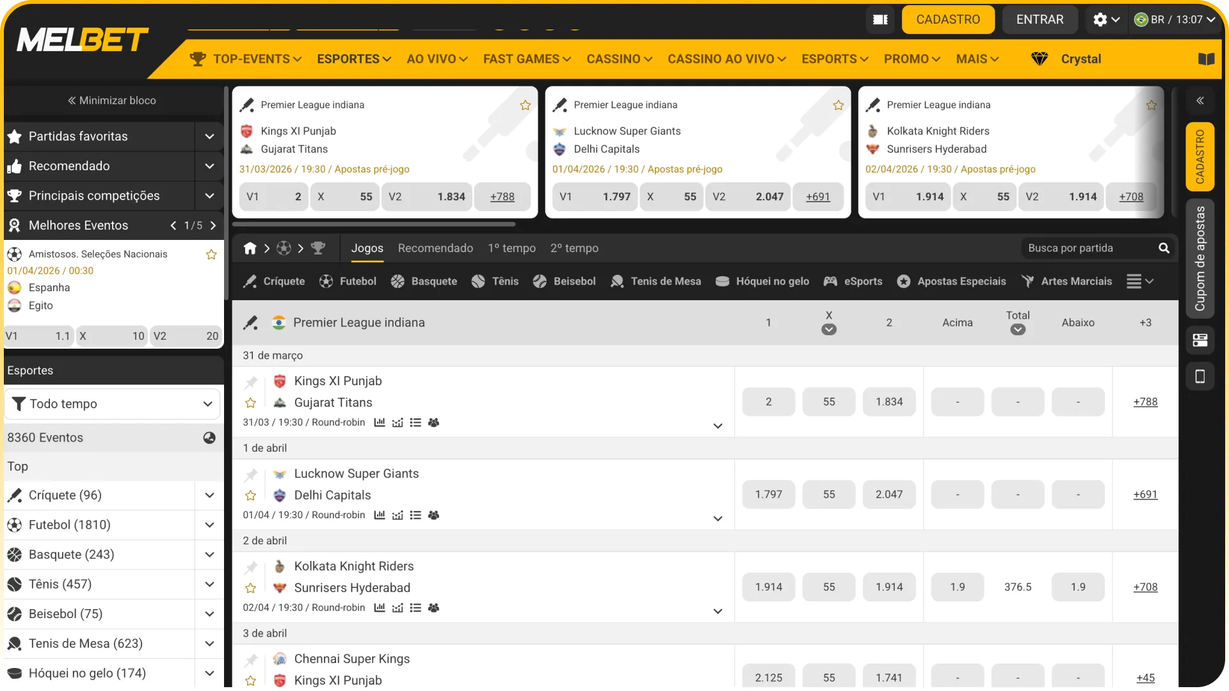Open the Todo tempo time filter dropdown

pos(112,404)
